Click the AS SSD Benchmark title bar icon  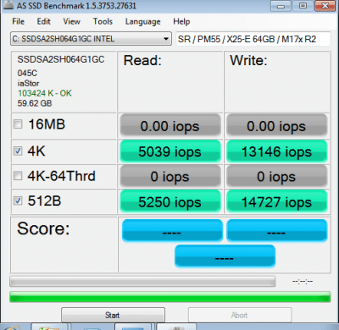(x=8, y=5)
